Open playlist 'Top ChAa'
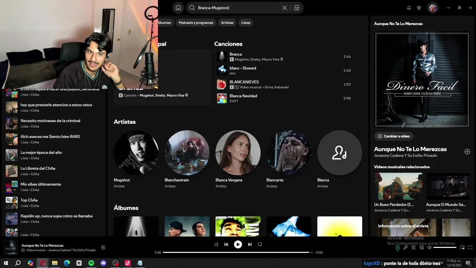Viewport: 476px width, 268px height. 54,202
